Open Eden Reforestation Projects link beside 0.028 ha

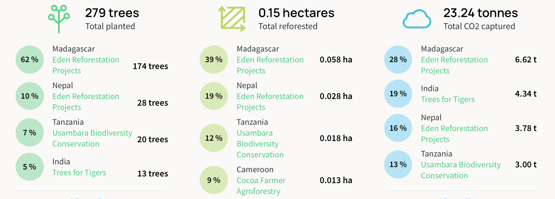(270, 102)
